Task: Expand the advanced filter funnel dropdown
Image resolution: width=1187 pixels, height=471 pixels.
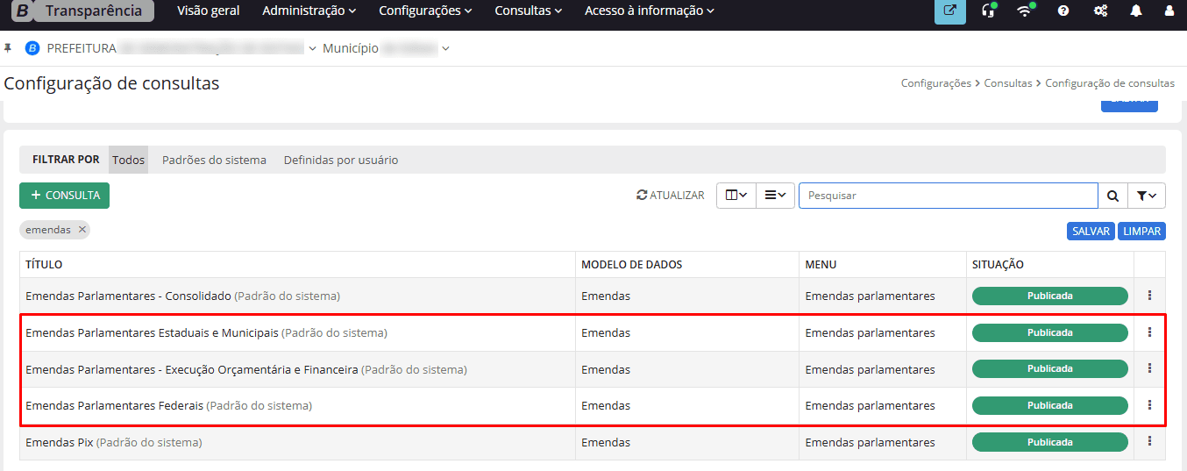Action: pyautogui.click(x=1146, y=196)
